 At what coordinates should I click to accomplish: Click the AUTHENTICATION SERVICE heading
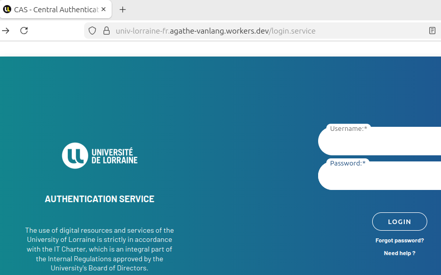click(99, 199)
